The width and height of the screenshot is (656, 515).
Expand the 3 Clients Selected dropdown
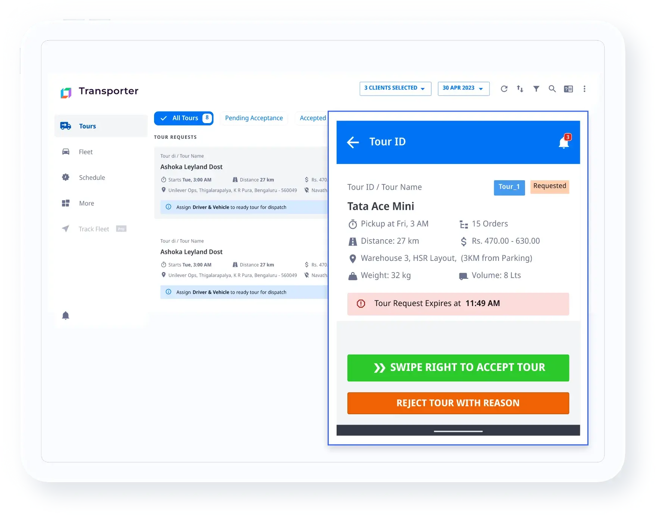pos(395,88)
